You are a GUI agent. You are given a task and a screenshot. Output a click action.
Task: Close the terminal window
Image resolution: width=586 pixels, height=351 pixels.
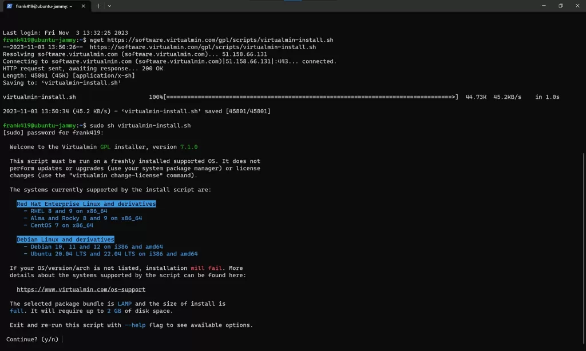[x=577, y=6]
